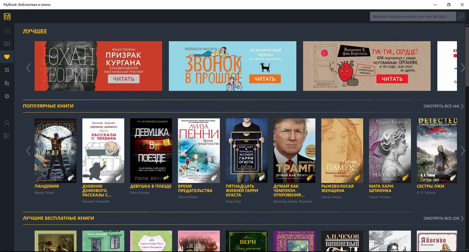Screen dimensions: 469x252
Task: Click the ПОПУЛЯРНЫЕ КНИГИ section heading
Action: point(48,106)
